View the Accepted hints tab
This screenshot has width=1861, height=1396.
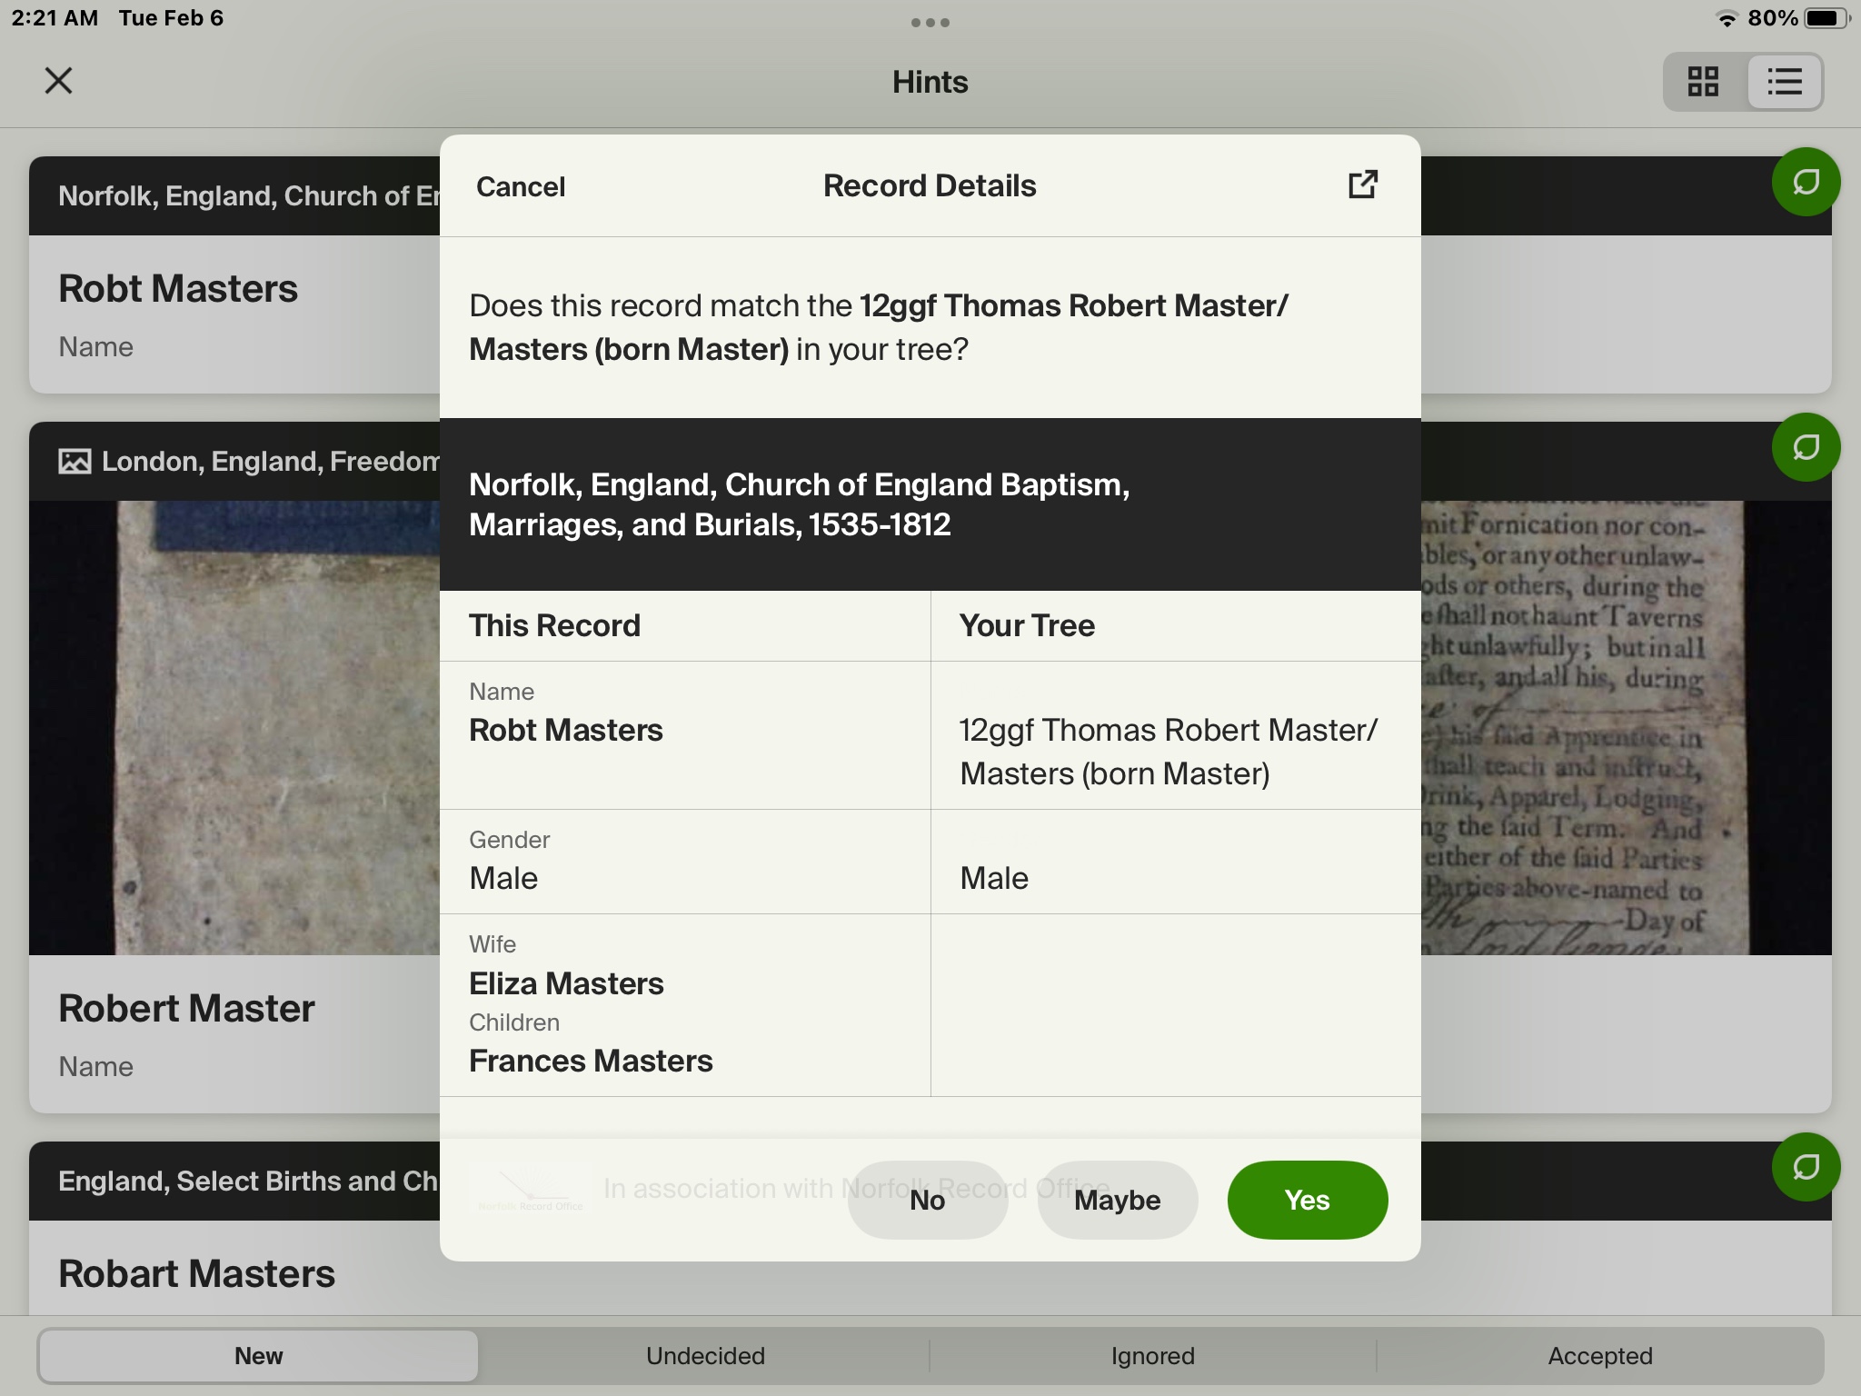click(1599, 1355)
